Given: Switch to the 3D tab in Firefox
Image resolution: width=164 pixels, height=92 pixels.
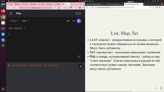Looking at the screenshot, I should click(42, 4).
